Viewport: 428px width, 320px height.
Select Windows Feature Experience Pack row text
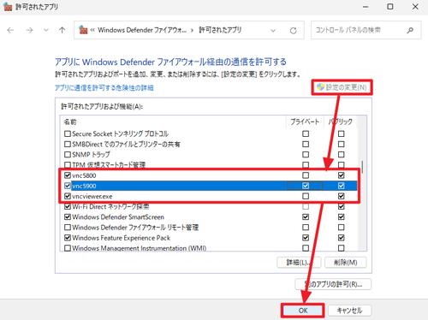[122, 238]
